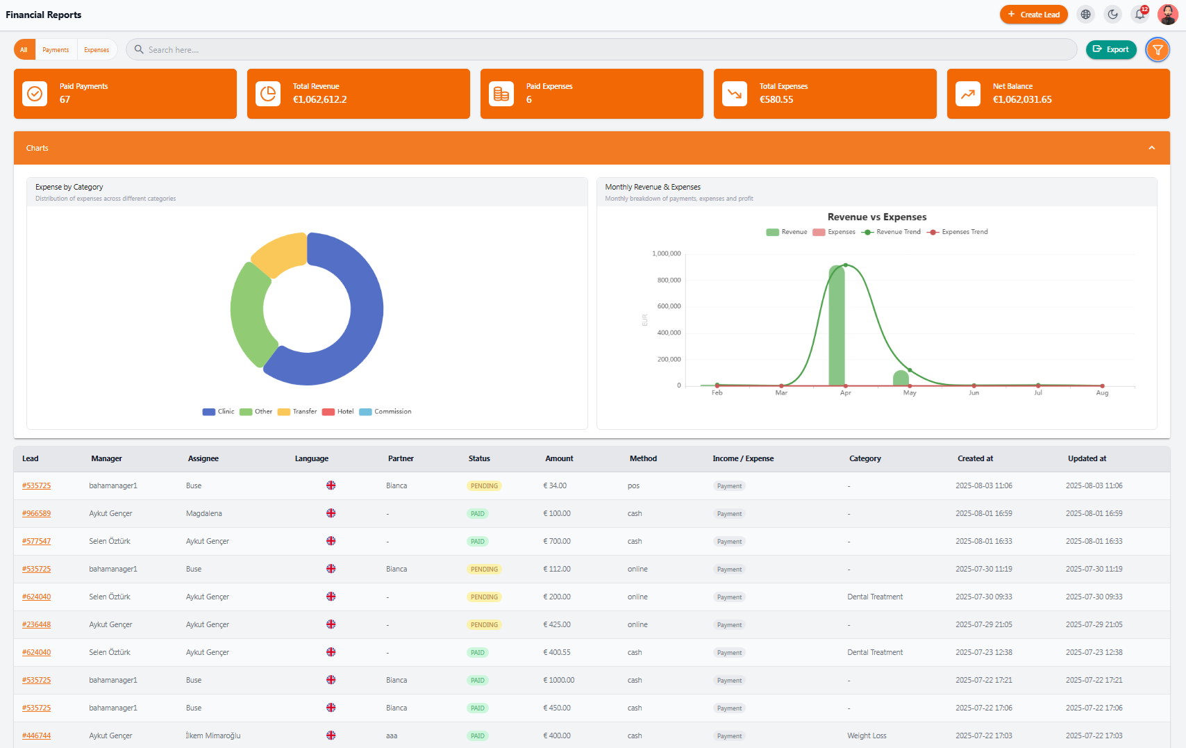This screenshot has width=1186, height=748.
Task: Click the Paid Expenses coins icon
Action: (501, 94)
